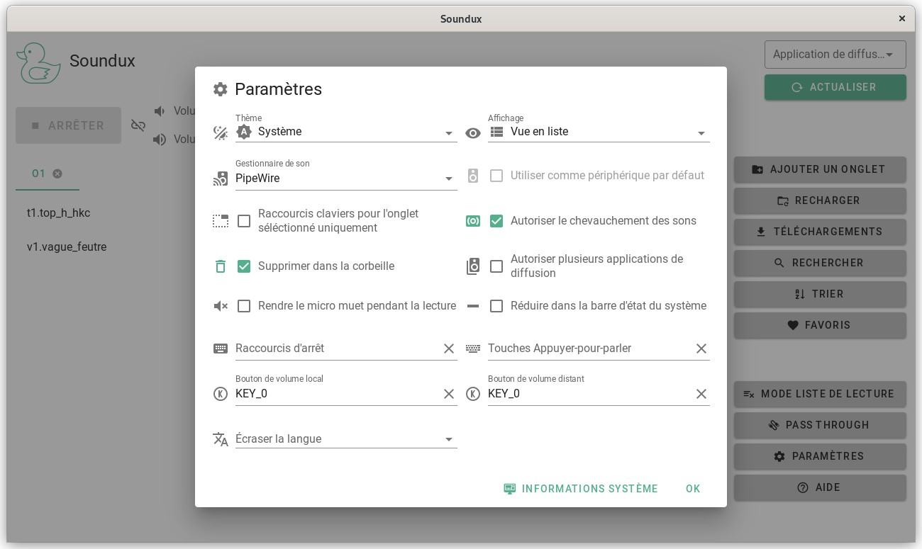
Task: Open the Application de diffusion dropdown
Action: pos(835,55)
